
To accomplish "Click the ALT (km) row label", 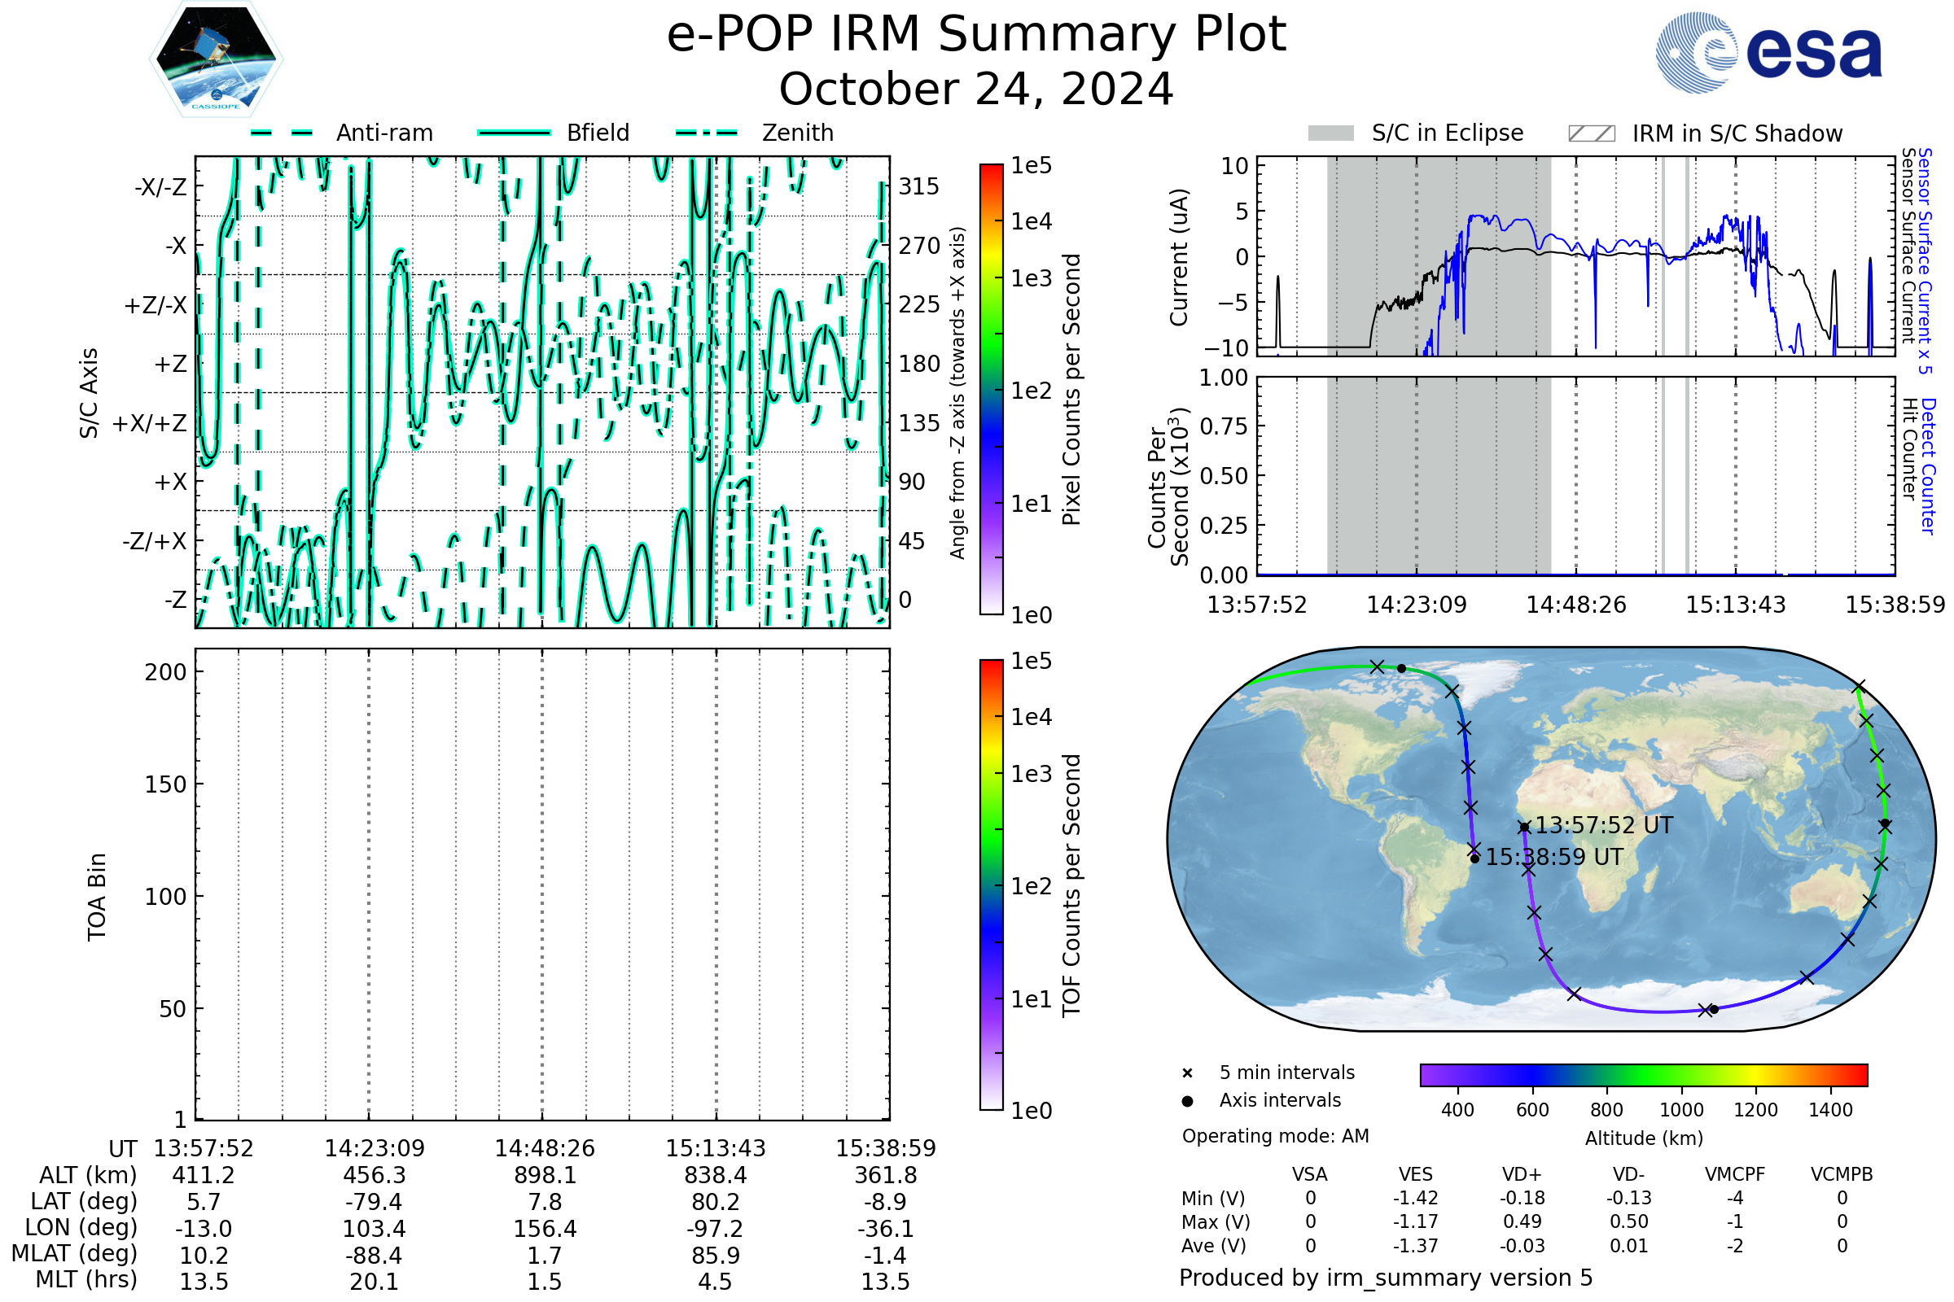I will point(88,1176).
